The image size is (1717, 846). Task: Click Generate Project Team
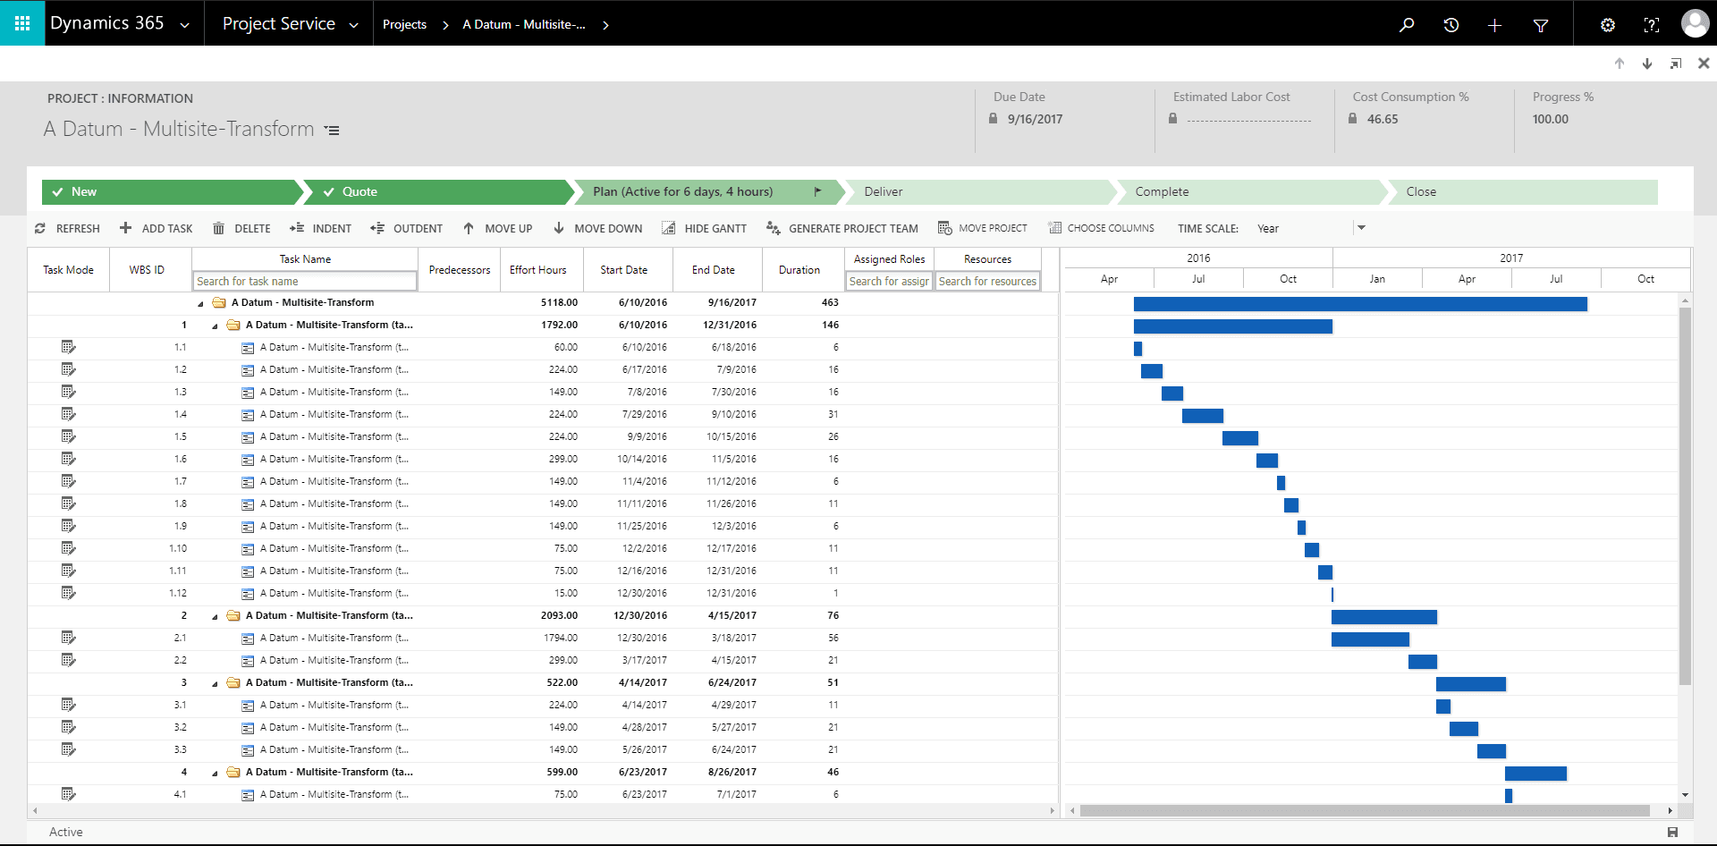coord(842,228)
